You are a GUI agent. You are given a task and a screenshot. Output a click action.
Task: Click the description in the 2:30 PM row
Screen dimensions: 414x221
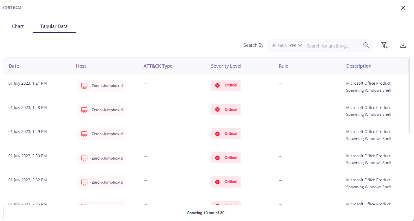(369, 159)
